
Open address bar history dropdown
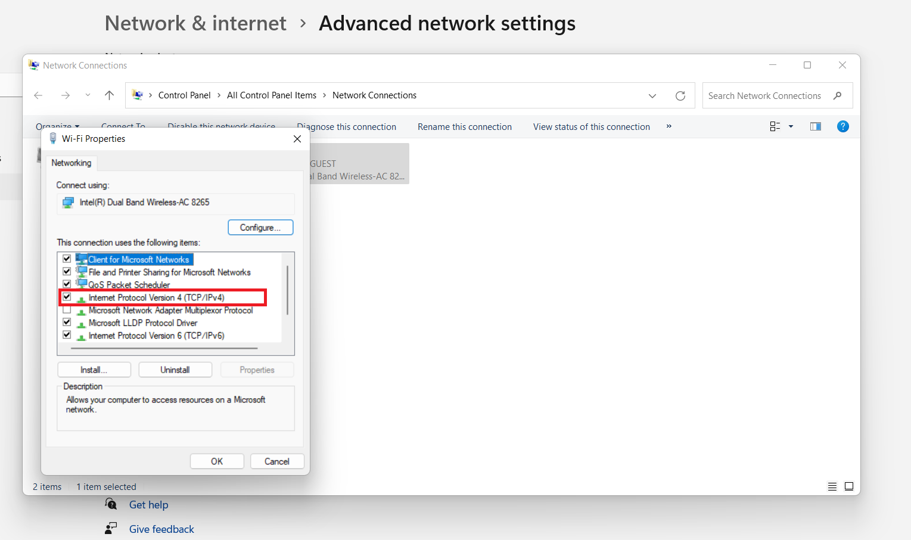click(x=652, y=96)
